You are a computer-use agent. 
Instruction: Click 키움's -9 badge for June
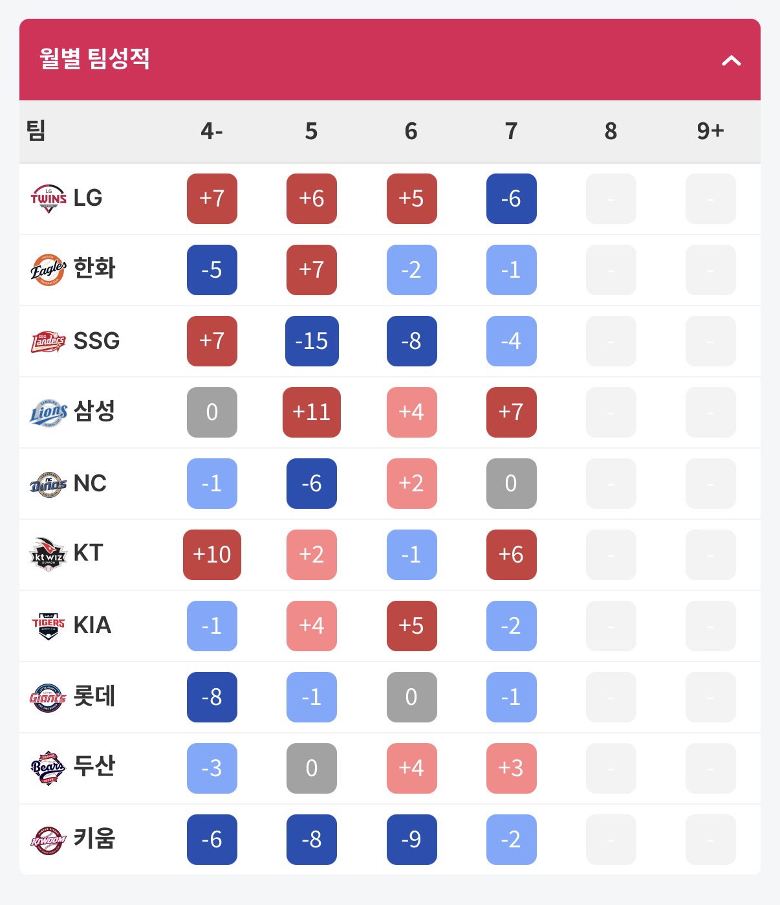[x=412, y=840]
